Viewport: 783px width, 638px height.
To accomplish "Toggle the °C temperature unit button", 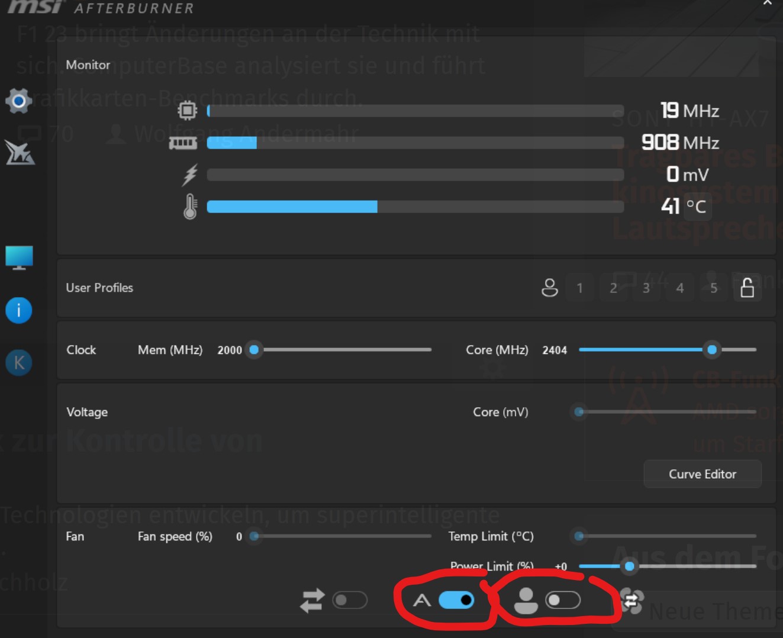I will tap(697, 207).
